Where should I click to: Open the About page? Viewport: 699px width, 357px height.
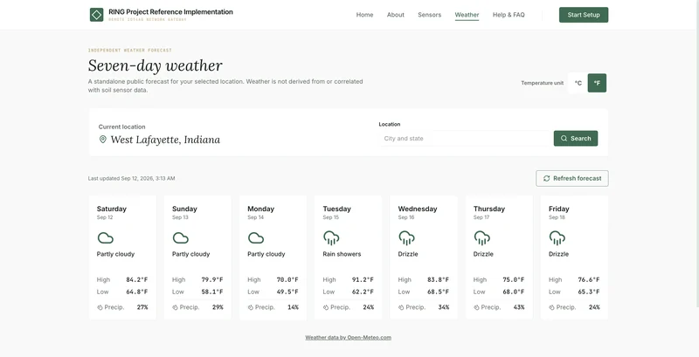(x=396, y=15)
